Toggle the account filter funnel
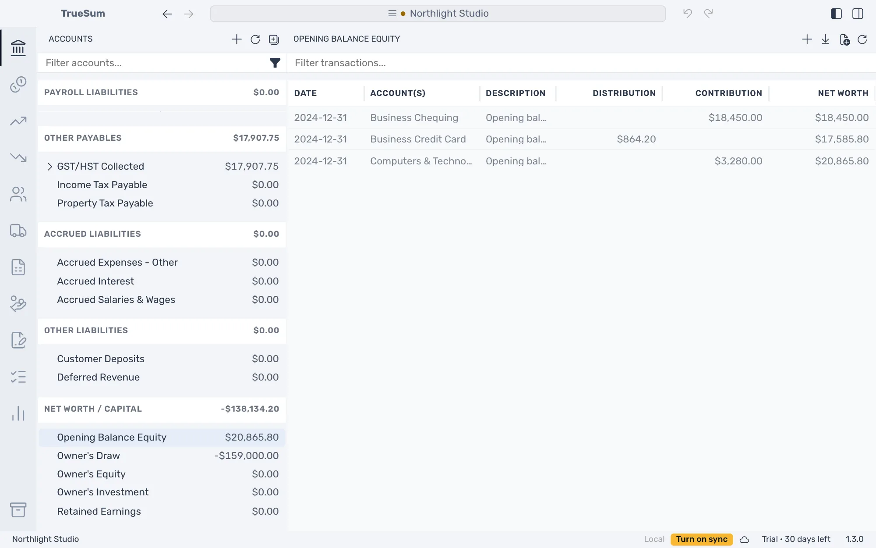This screenshot has height=548, width=876. (275, 63)
